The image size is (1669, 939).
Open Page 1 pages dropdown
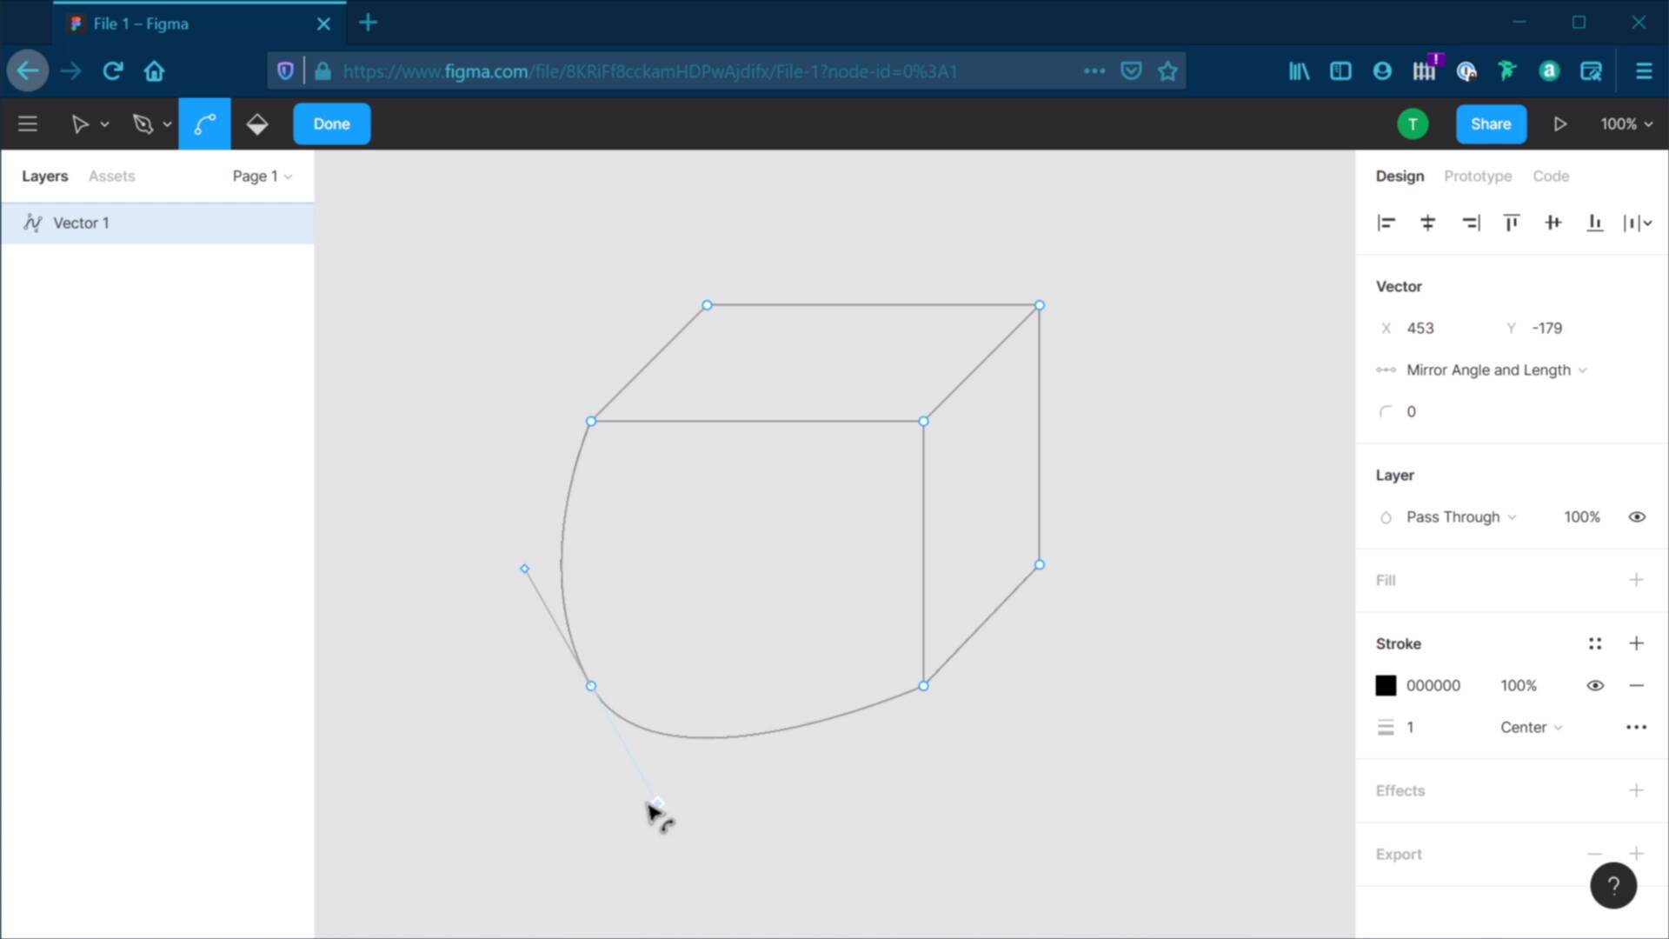coord(262,176)
